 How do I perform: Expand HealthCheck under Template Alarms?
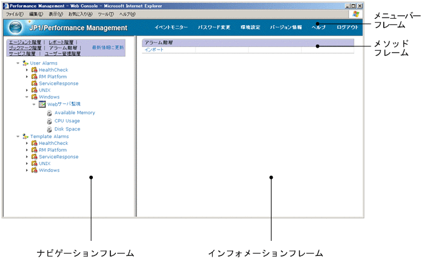pos(26,143)
